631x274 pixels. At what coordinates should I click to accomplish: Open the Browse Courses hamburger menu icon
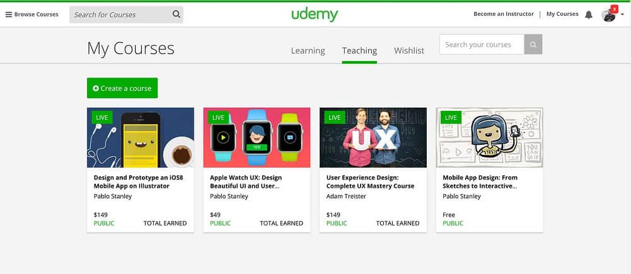click(8, 14)
